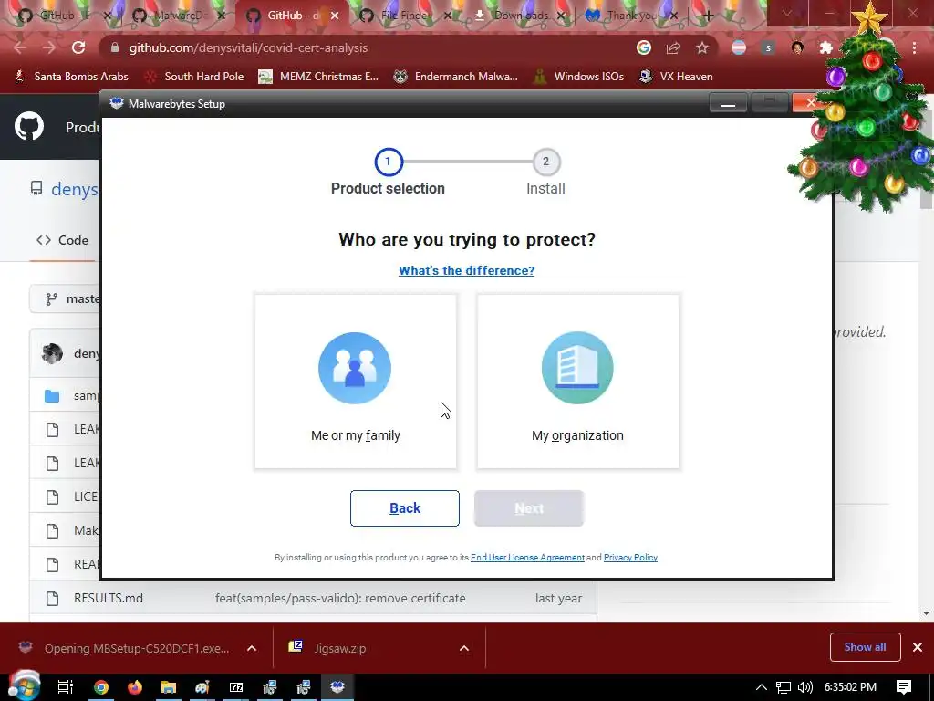Open the Action Center notifications
Viewport: 934px width, 701px height.
click(x=904, y=687)
